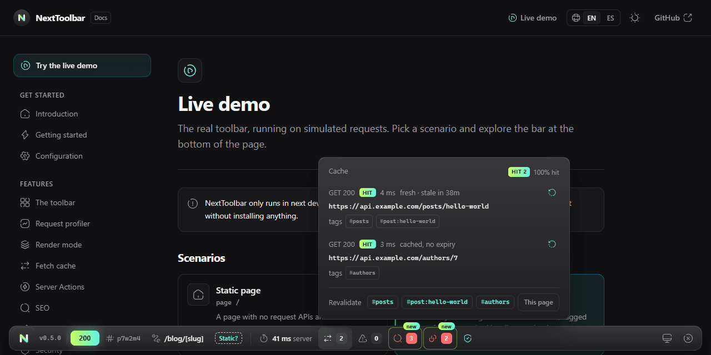This screenshot has height=355, width=711.
Task: Click the 200 status pill
Action: 85,338
